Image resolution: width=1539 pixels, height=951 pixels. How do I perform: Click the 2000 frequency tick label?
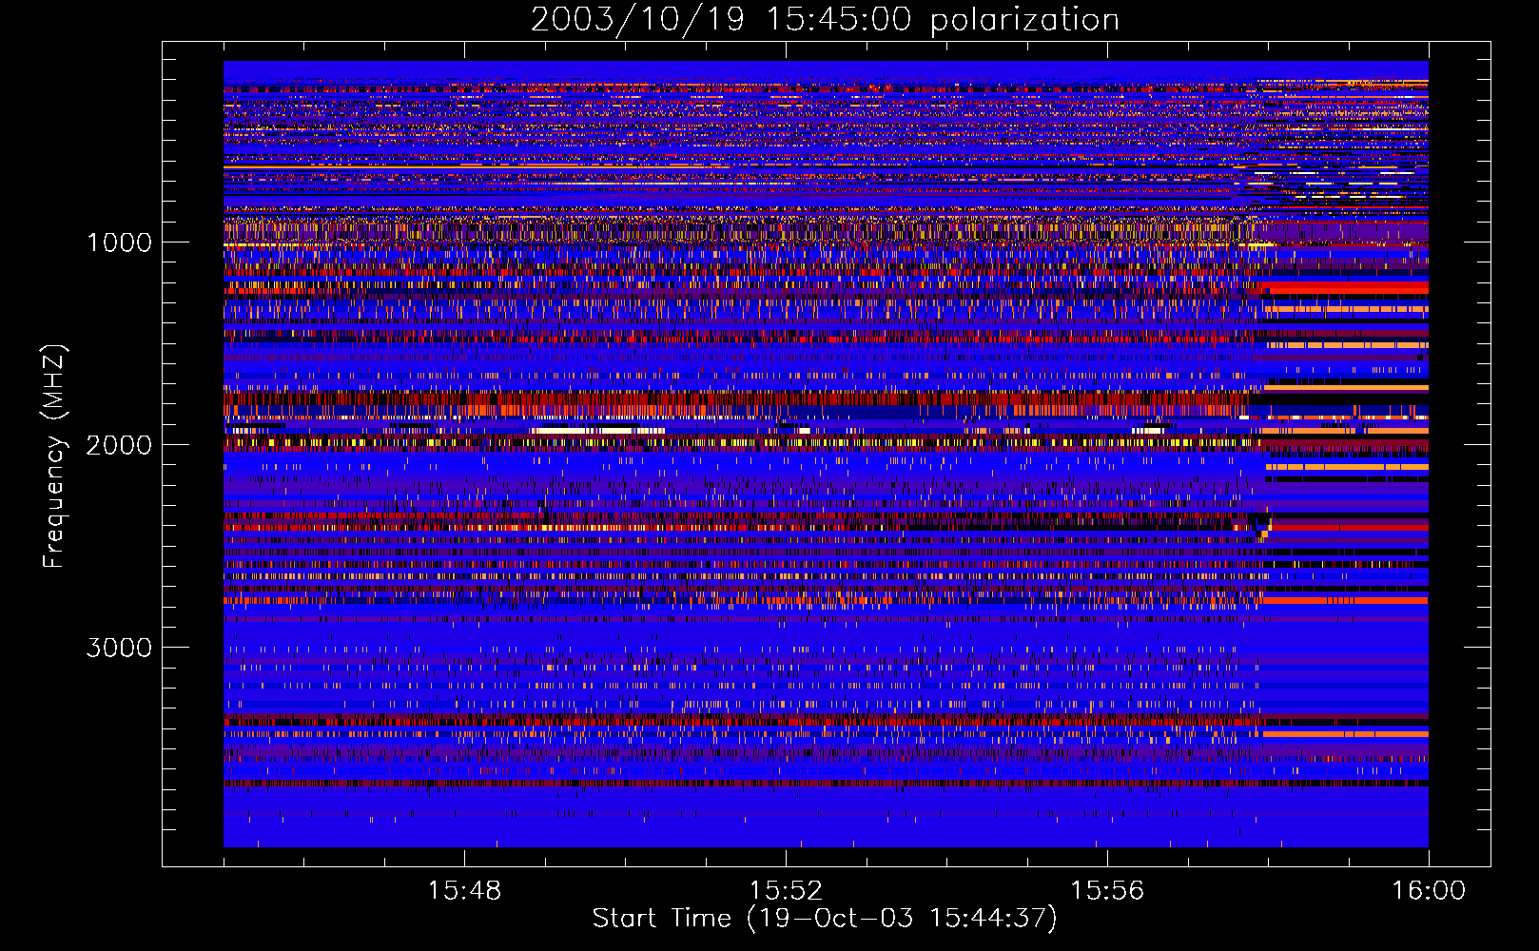coord(119,445)
